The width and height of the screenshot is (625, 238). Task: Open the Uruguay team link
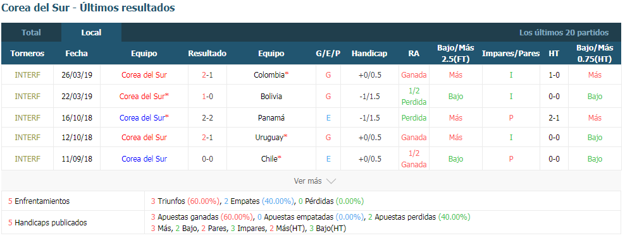tap(269, 138)
